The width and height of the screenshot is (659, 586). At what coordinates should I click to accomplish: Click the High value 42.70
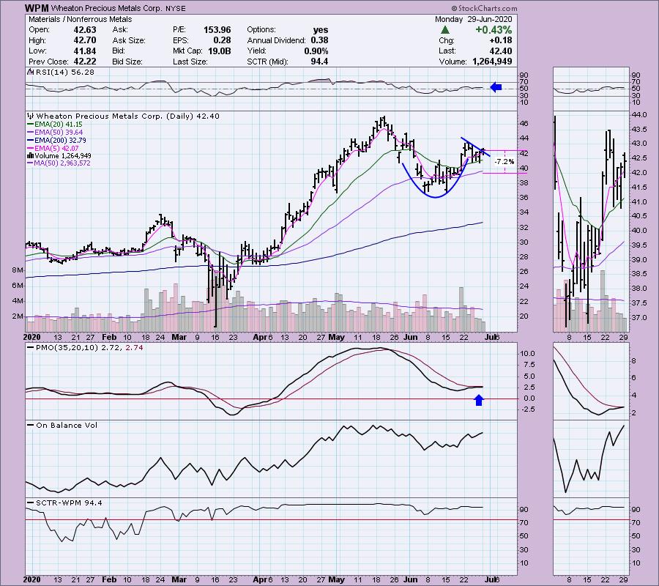pyautogui.click(x=85, y=40)
